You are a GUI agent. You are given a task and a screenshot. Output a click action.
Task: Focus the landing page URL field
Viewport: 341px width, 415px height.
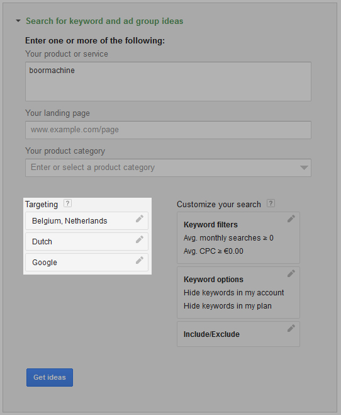(x=168, y=130)
